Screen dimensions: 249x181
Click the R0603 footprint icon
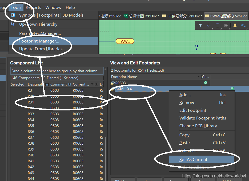click(x=113, y=83)
